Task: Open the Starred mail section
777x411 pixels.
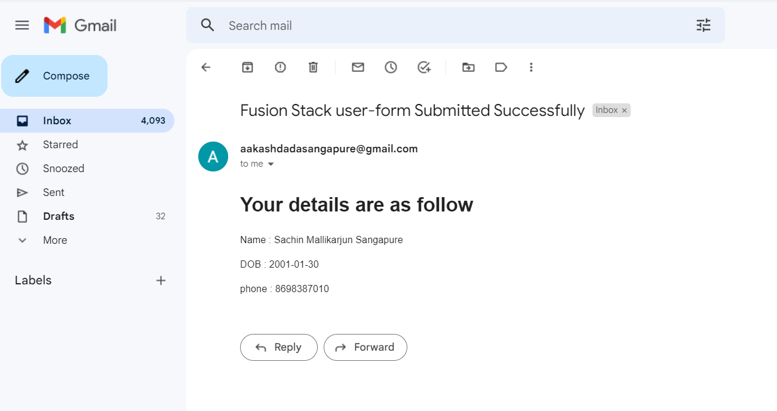Action: tap(60, 144)
